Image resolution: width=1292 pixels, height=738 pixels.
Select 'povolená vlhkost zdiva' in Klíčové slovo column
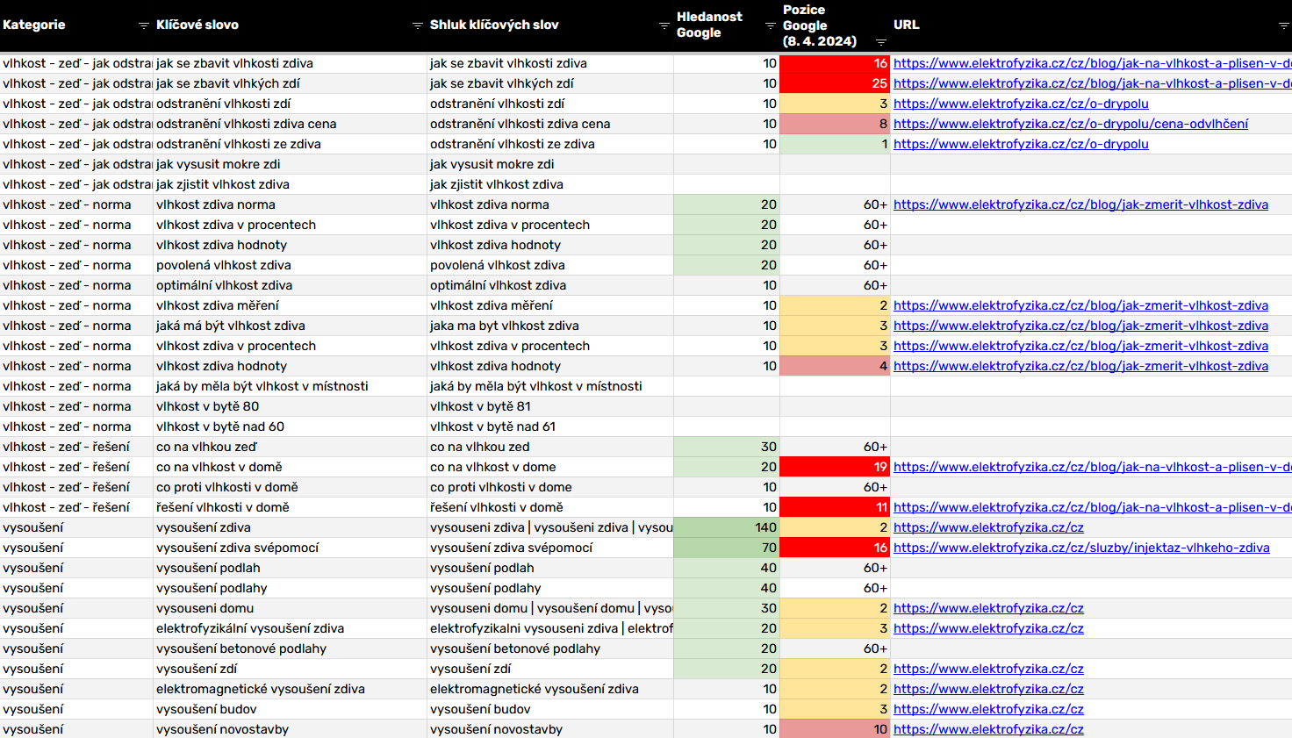click(x=224, y=265)
